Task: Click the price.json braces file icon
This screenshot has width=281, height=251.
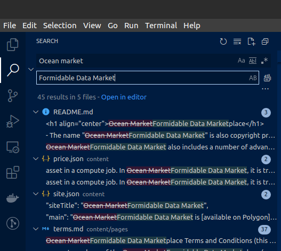Action: pos(46,159)
